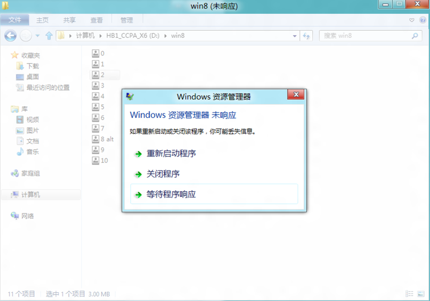Click the refresh button beside address bar
Screen dimensions: 430x301
pyautogui.click(x=307, y=36)
